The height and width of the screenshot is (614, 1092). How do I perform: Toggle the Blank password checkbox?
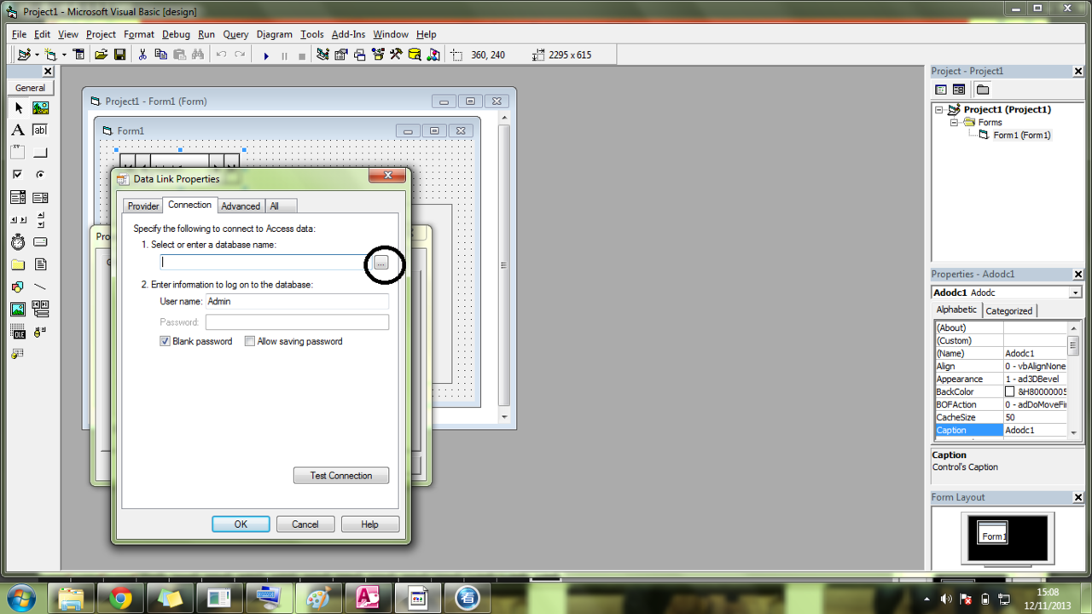click(x=166, y=341)
